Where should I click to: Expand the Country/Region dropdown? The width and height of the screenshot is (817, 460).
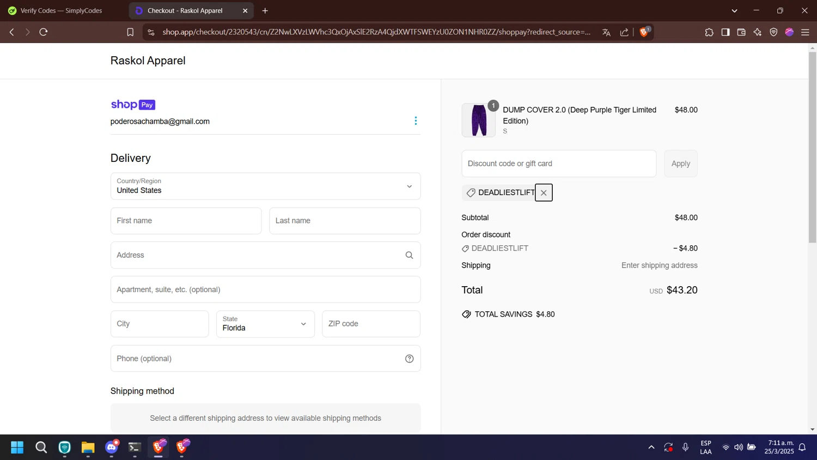tap(266, 186)
